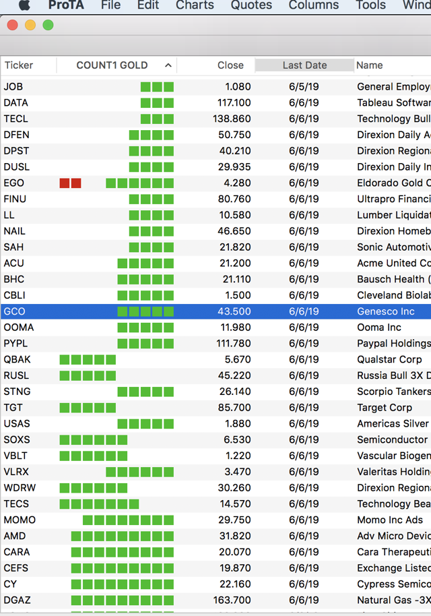Select the DFEN ticker

16,135
